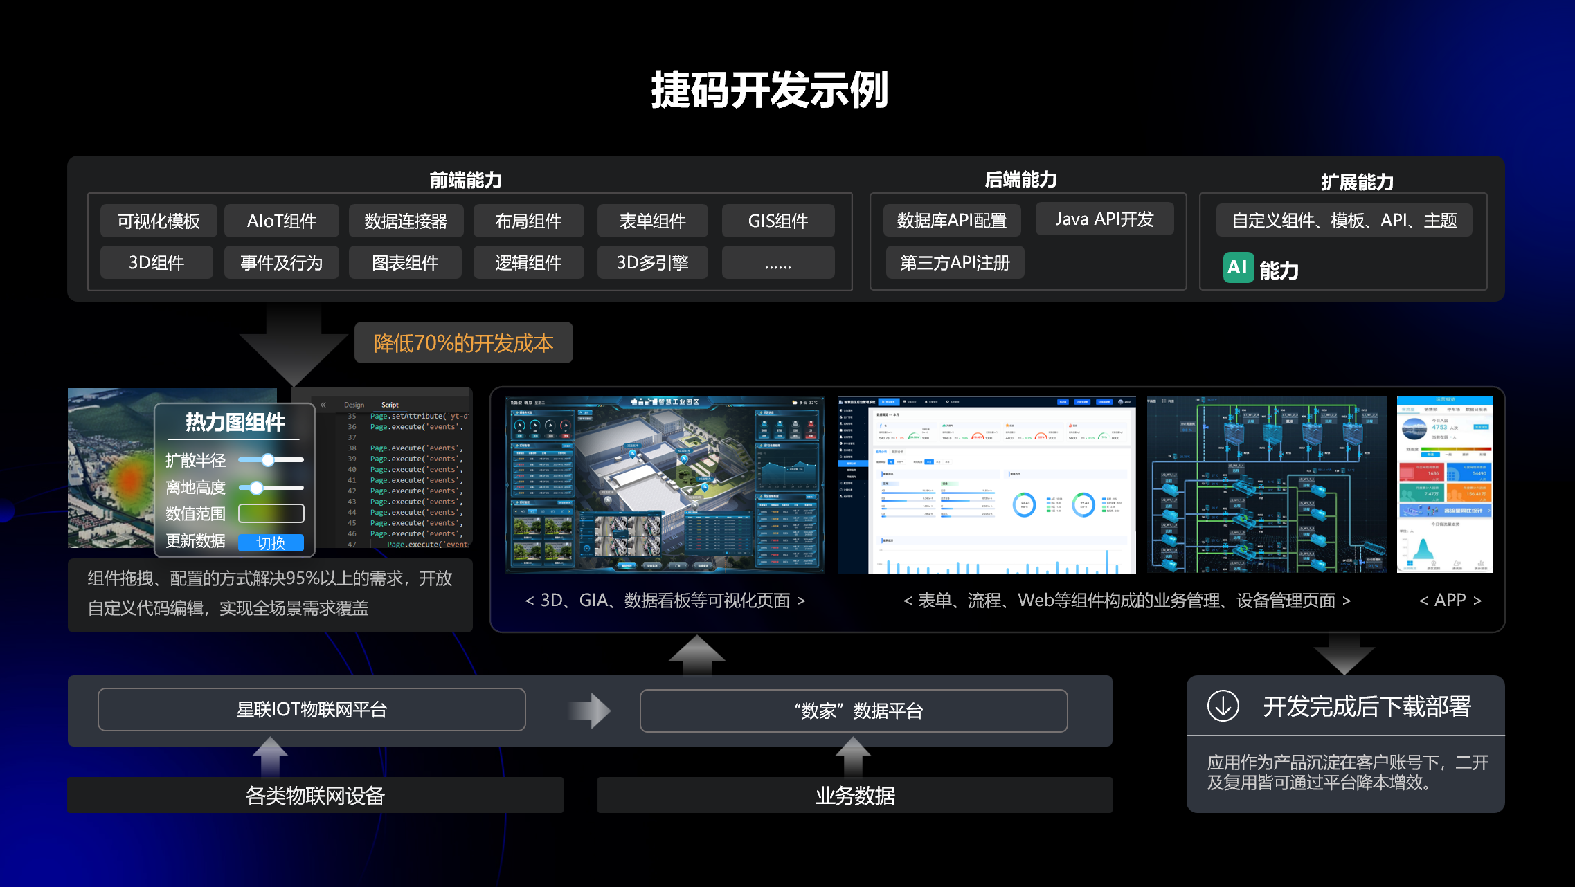Toggle 天然气 in the energy type switch
Image resolution: width=1575 pixels, height=887 pixels.
[x=901, y=462]
